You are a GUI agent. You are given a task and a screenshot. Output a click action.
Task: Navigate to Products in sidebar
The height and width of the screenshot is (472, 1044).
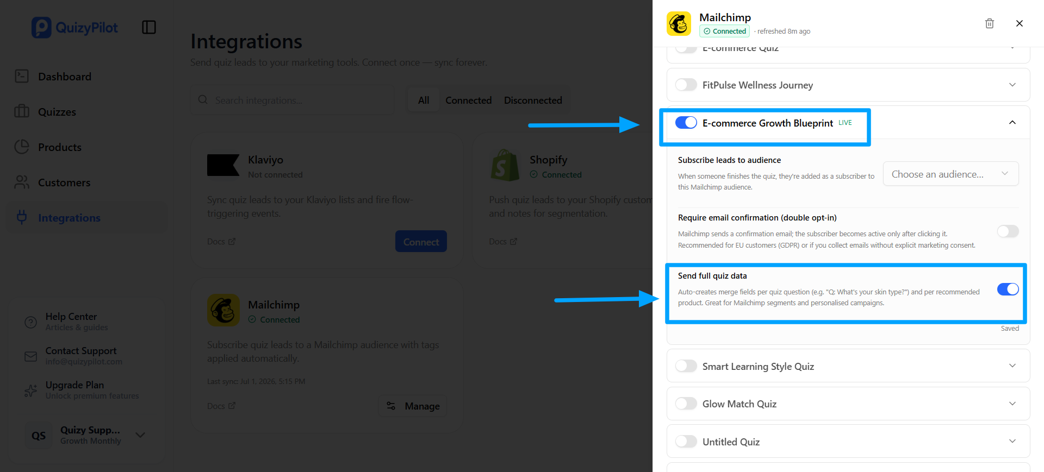(x=87, y=147)
